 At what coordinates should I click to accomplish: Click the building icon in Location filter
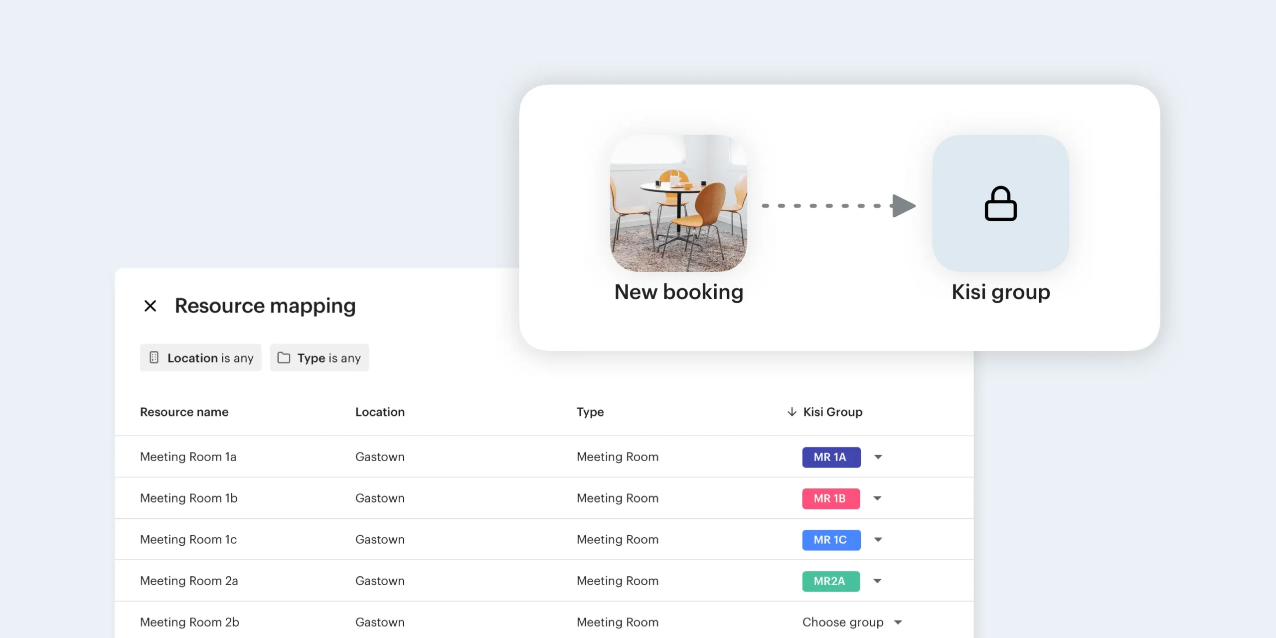pyautogui.click(x=154, y=357)
